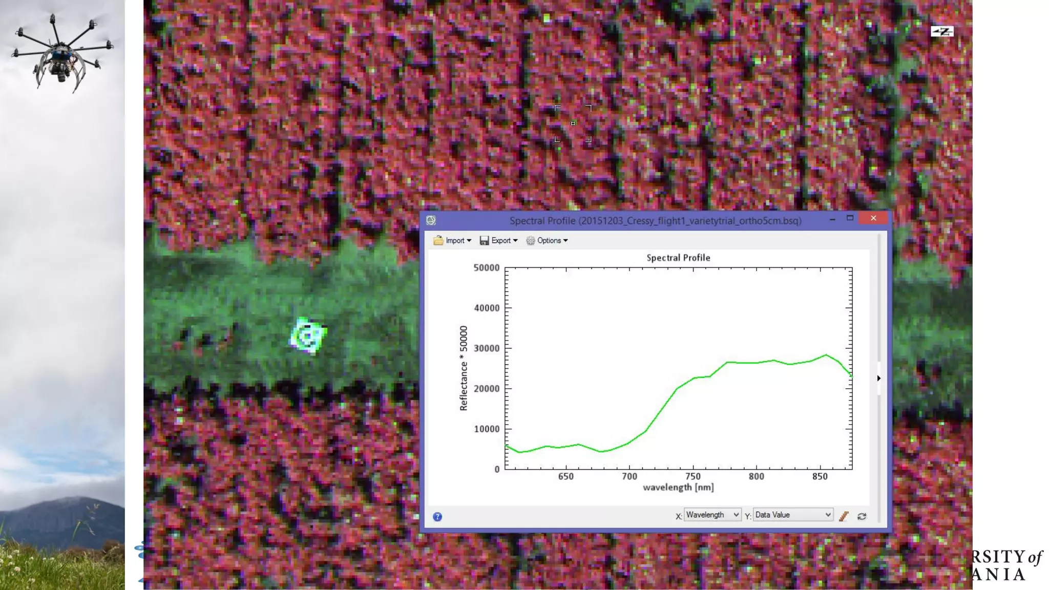
Task: Minimize the Spectral Profile window
Action: pyautogui.click(x=832, y=219)
